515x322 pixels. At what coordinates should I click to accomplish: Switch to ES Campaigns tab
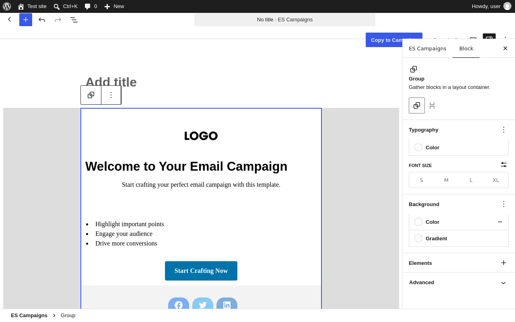(x=427, y=48)
